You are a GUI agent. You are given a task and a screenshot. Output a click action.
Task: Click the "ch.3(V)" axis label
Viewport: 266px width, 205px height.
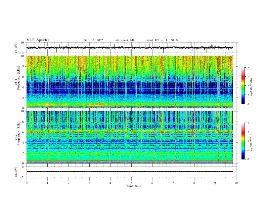16,172
